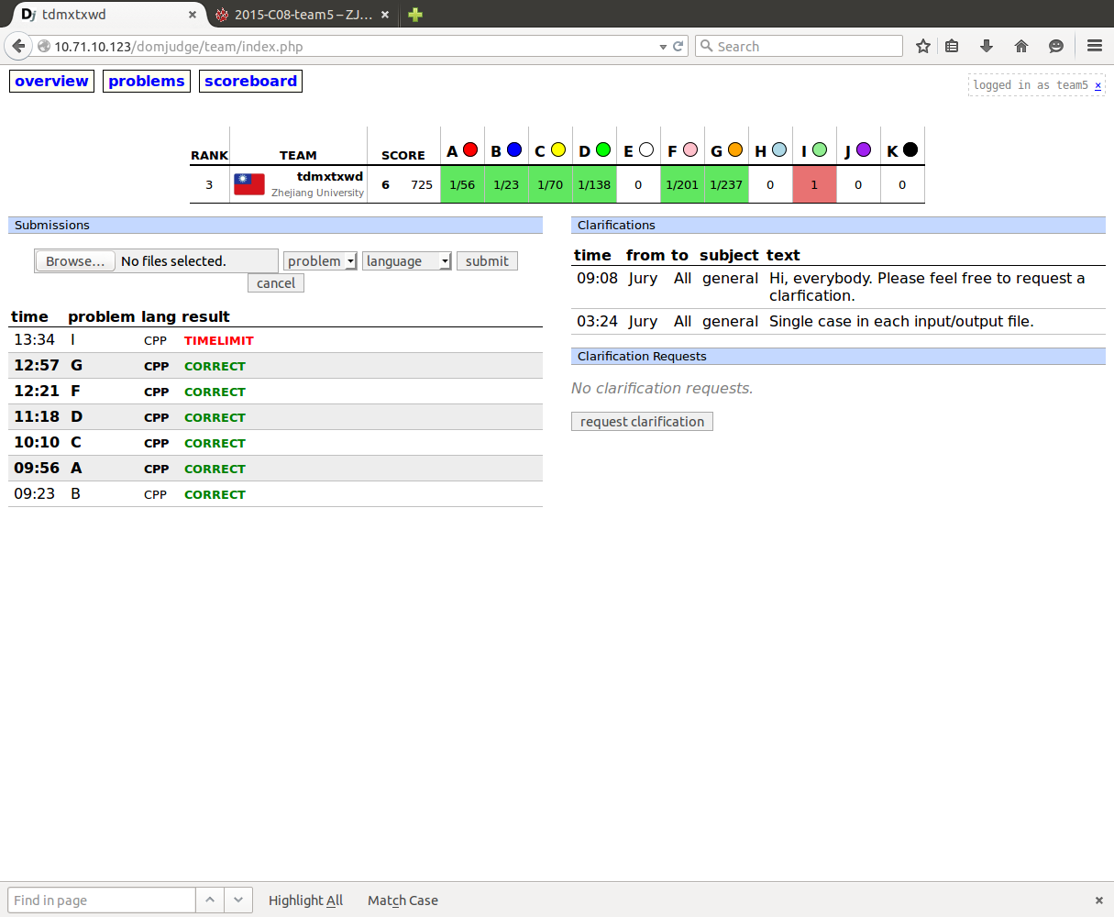Click the browser back arrow button

(18, 46)
